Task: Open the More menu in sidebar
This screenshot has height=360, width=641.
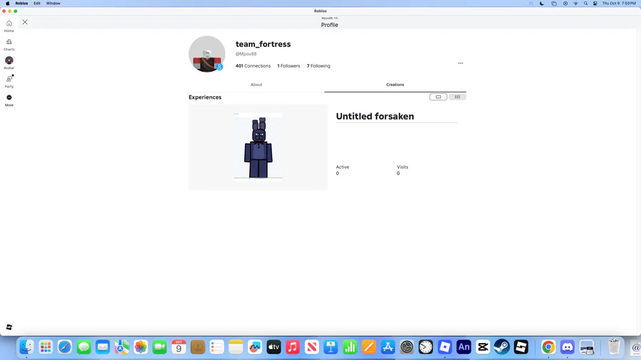Action: click(x=9, y=100)
